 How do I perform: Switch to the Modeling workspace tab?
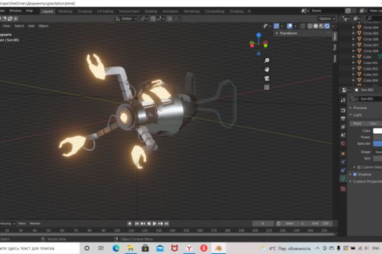pos(66,11)
